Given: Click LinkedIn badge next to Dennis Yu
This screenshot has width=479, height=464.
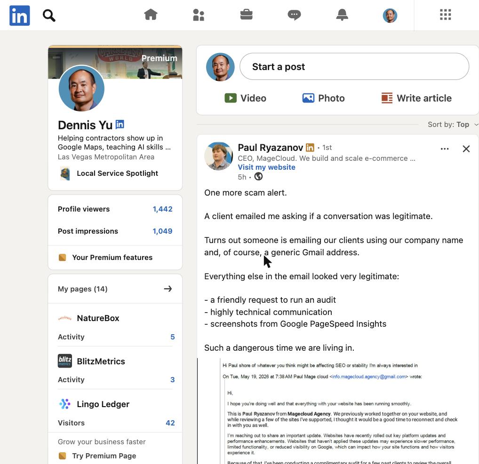Looking at the screenshot, I should [x=120, y=125].
